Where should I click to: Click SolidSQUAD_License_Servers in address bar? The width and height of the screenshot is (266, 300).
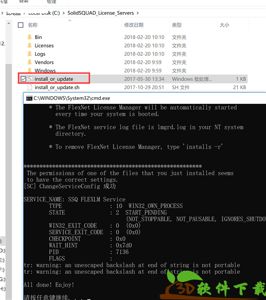101,13
